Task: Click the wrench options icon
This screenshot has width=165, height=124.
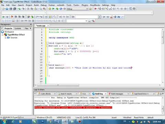Action: pyautogui.click(x=93, y=21)
